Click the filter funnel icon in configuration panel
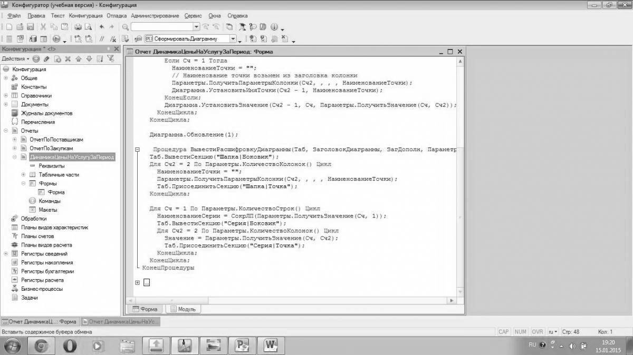633x355 pixels. (110, 58)
